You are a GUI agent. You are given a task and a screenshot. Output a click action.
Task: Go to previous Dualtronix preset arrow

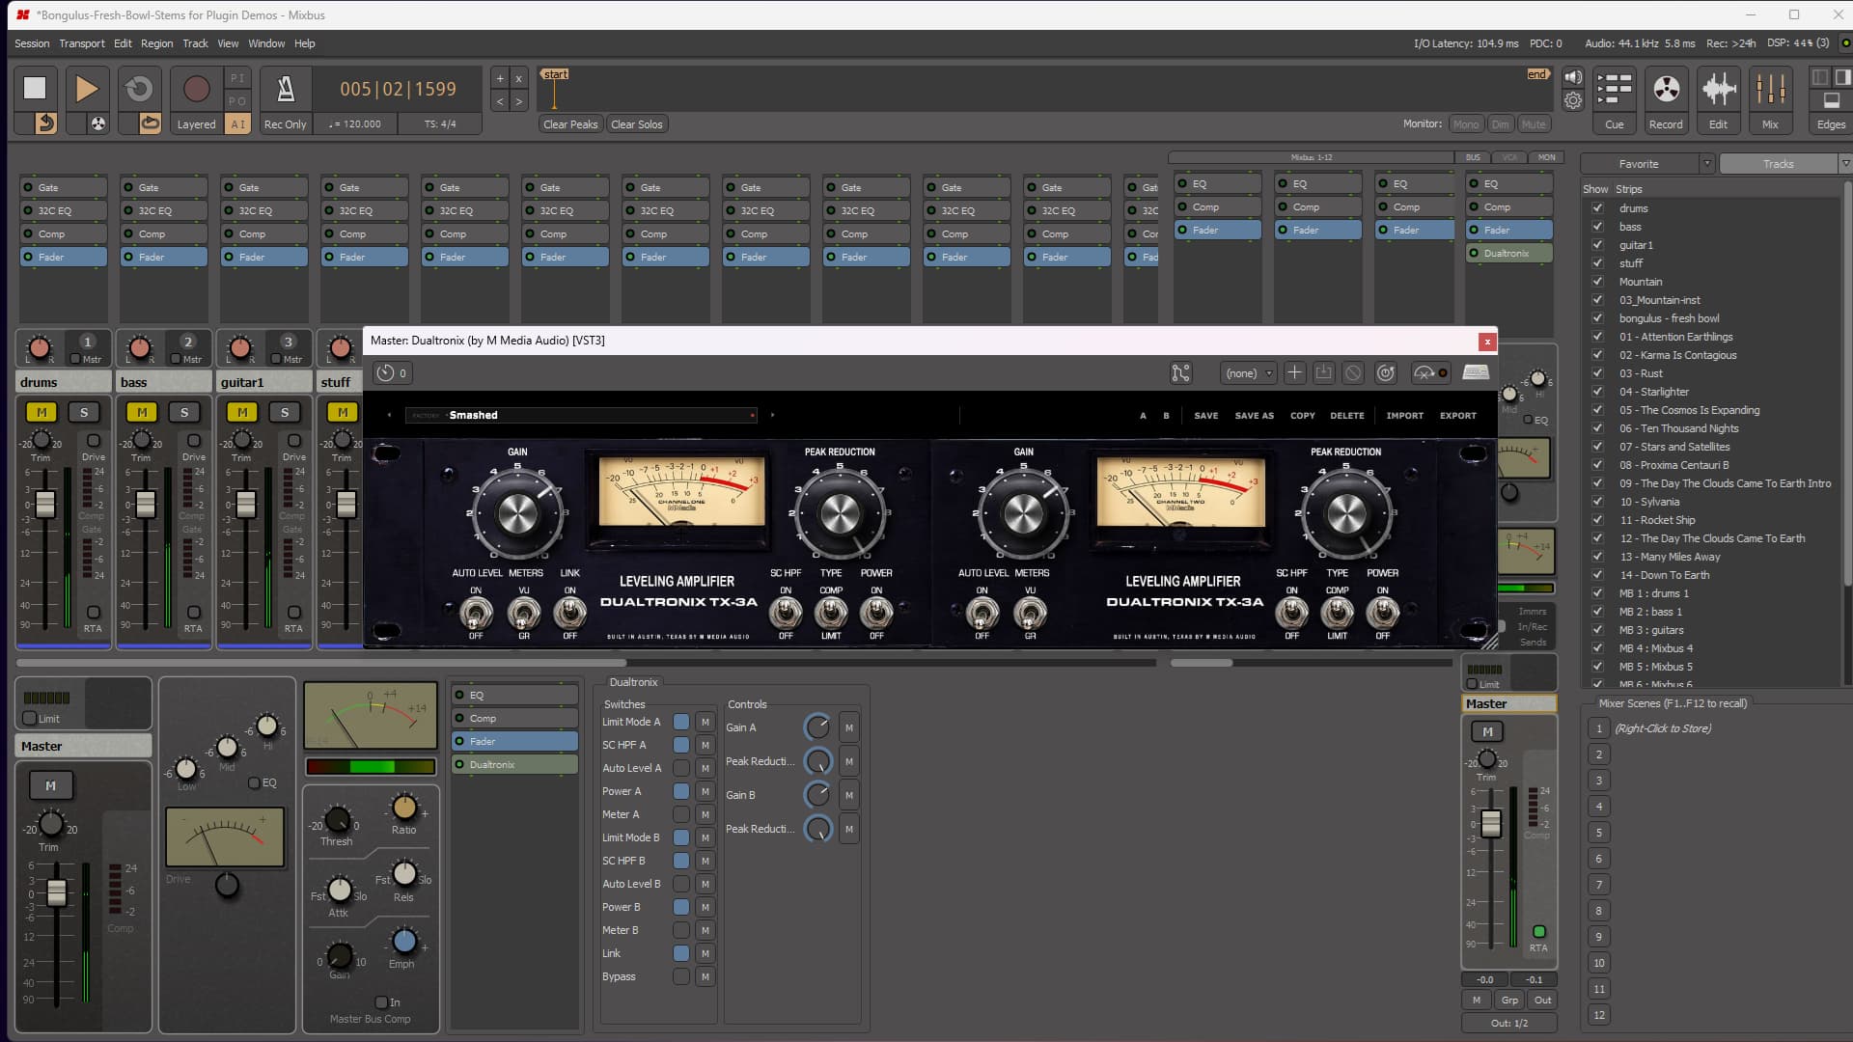390,416
